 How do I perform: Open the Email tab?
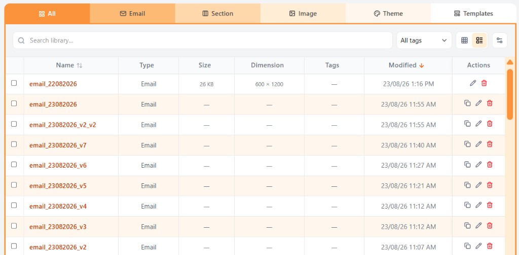(x=132, y=14)
